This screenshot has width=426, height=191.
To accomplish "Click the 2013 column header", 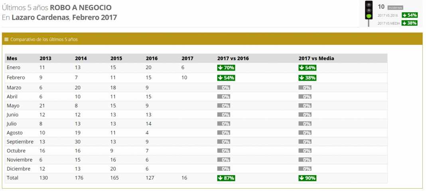I will click(45, 58).
